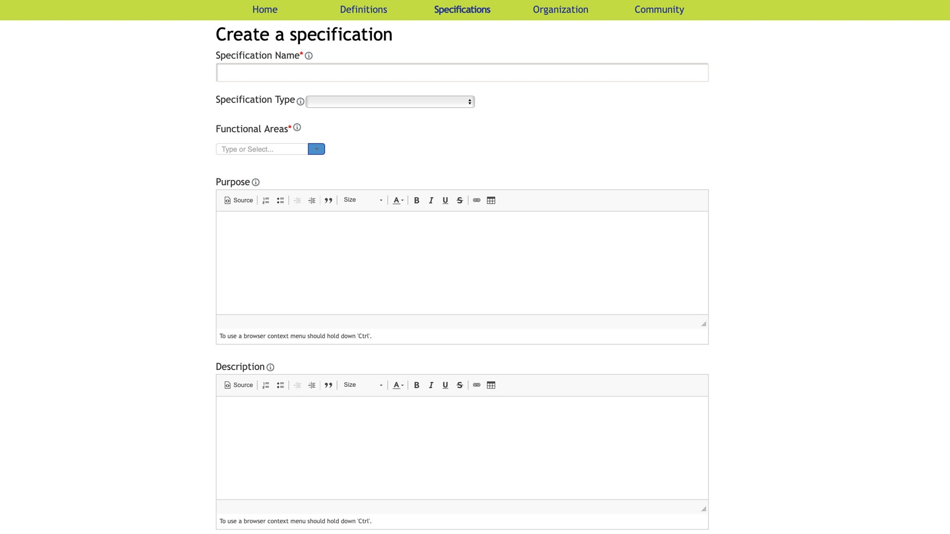The image size is (950, 534).
Task: Add a link in Purpose editor
Action: (x=477, y=201)
